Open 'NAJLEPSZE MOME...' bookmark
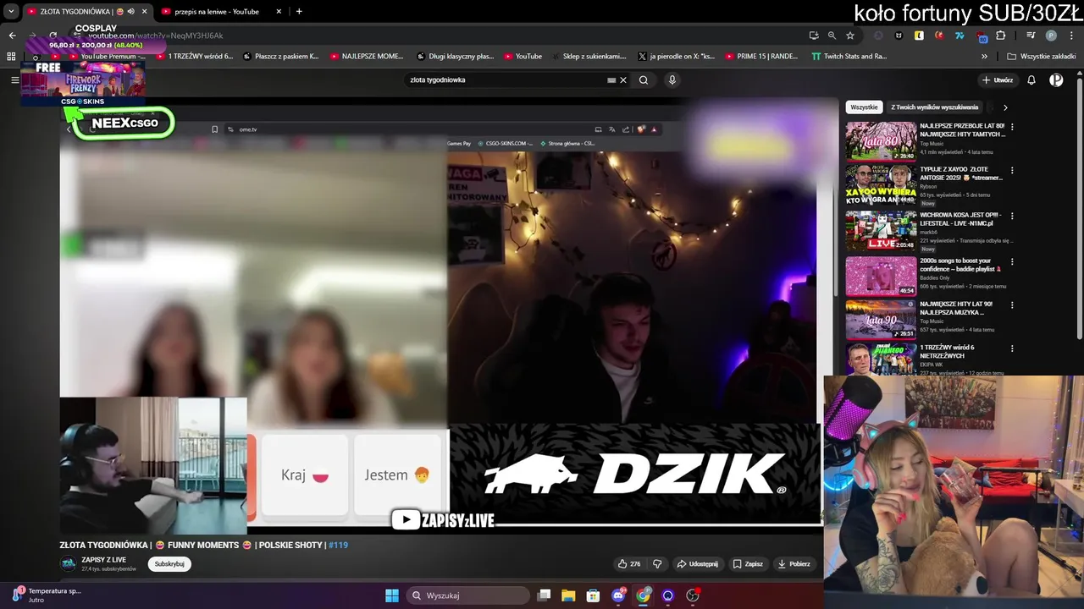The height and width of the screenshot is (609, 1084). tap(367, 57)
